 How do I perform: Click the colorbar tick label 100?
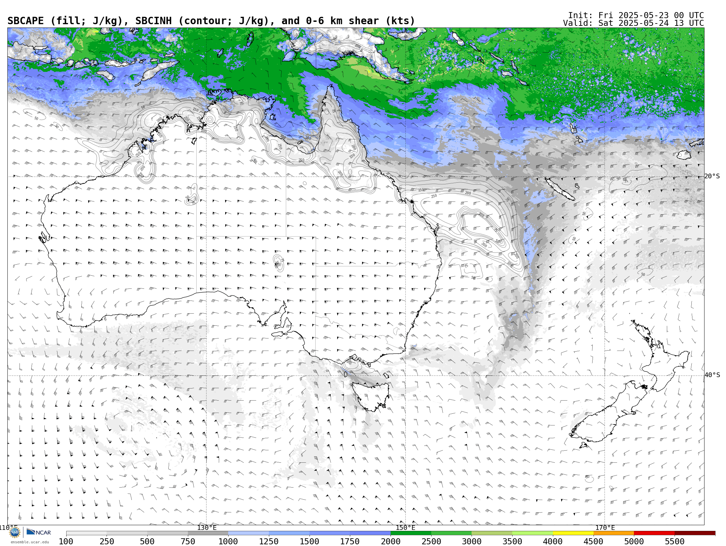pyautogui.click(x=66, y=542)
